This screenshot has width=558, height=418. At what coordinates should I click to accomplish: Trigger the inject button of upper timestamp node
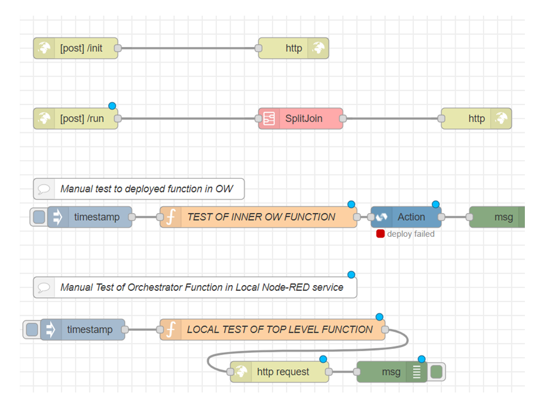coord(39,217)
